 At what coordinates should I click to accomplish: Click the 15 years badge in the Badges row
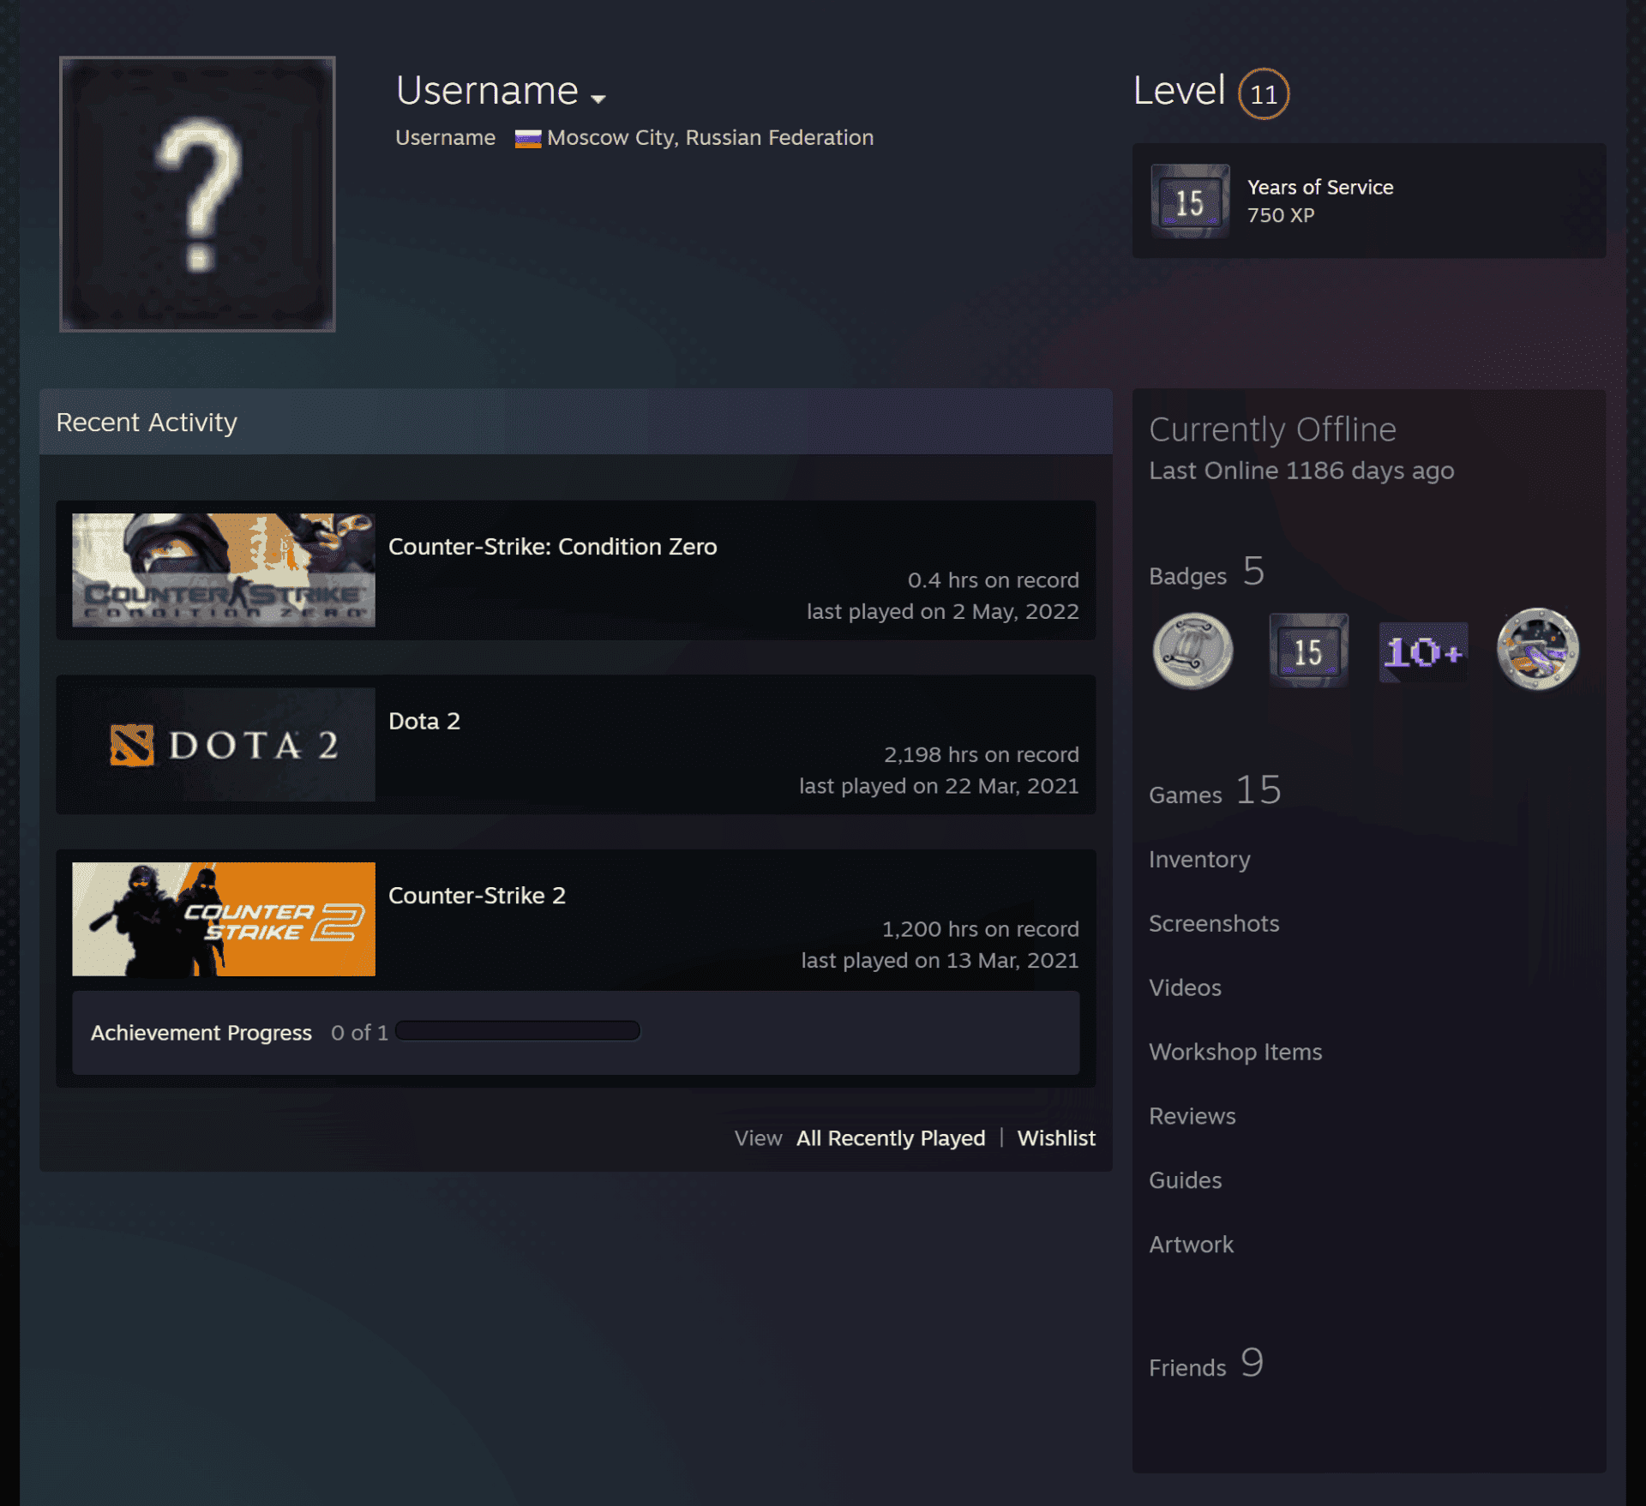[x=1308, y=651]
